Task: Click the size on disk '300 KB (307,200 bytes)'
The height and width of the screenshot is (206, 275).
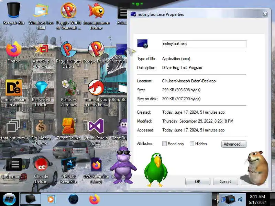Action: tap(181, 99)
